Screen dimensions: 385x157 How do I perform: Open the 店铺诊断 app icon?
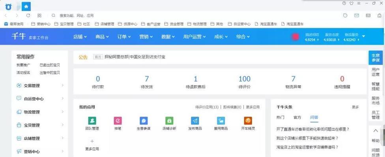169,120
